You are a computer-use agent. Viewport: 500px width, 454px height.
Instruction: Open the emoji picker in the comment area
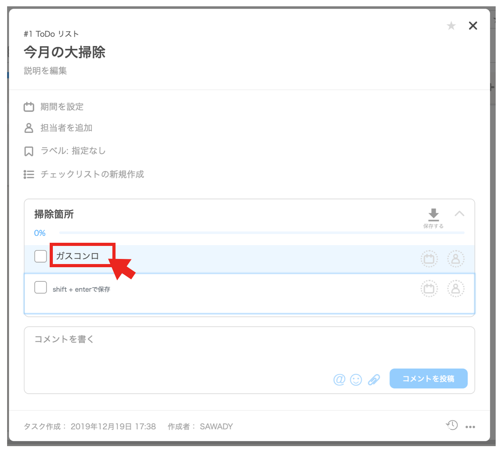(x=356, y=380)
